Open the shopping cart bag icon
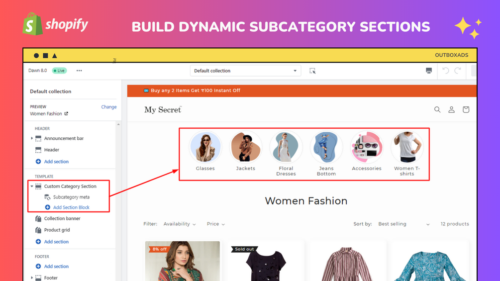Image resolution: width=500 pixels, height=281 pixels. pos(466,109)
